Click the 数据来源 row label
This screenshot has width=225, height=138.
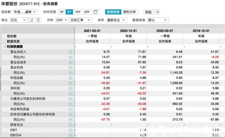pyautogui.click(x=13, y=41)
